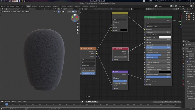The height and width of the screenshot is (110, 195).
Task: Select rendered viewport shading icon
Action: pyautogui.click(x=76, y=12)
